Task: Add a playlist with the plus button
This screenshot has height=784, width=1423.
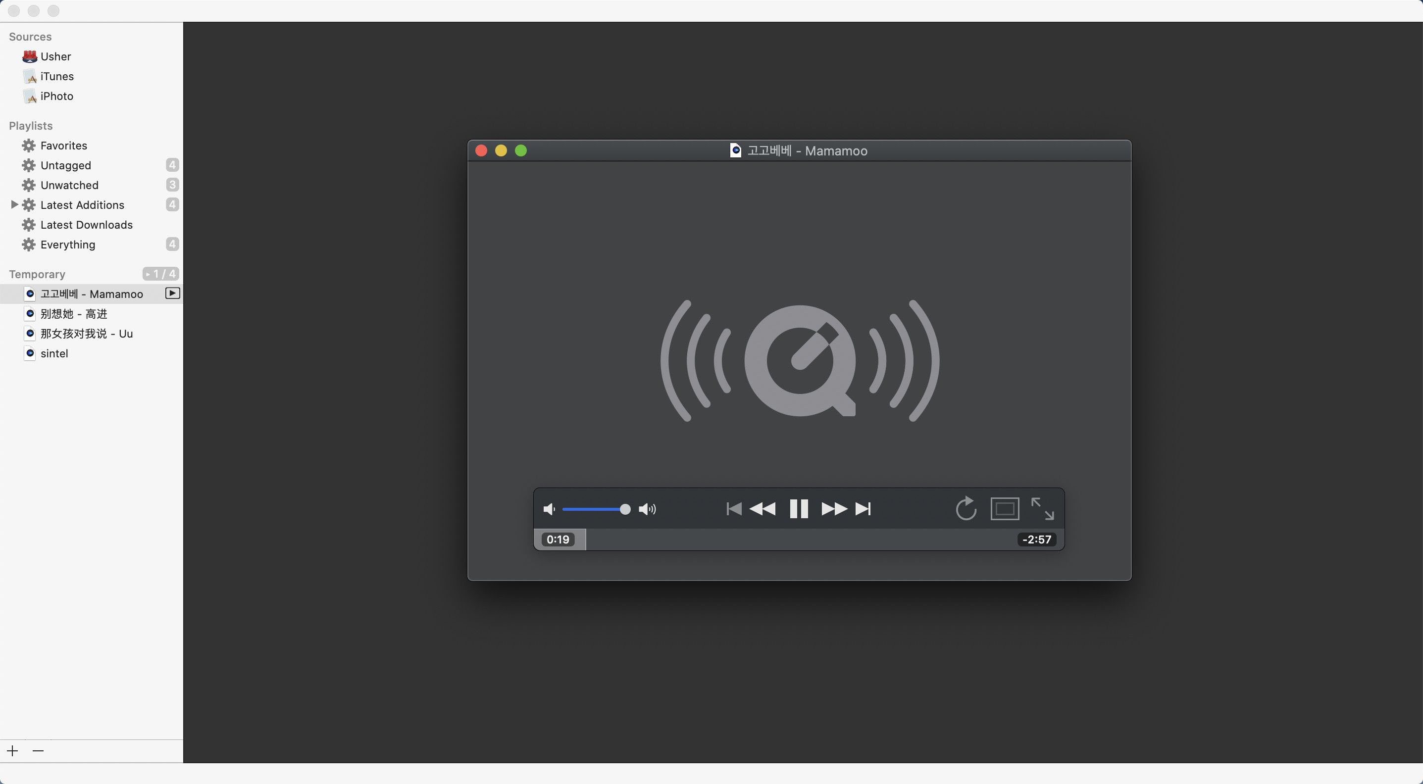Action: point(13,751)
